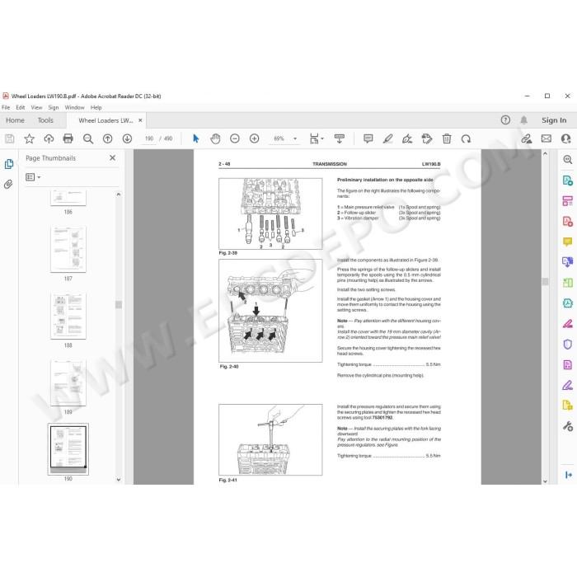
Task: Open the Window menu
Action: point(74,107)
